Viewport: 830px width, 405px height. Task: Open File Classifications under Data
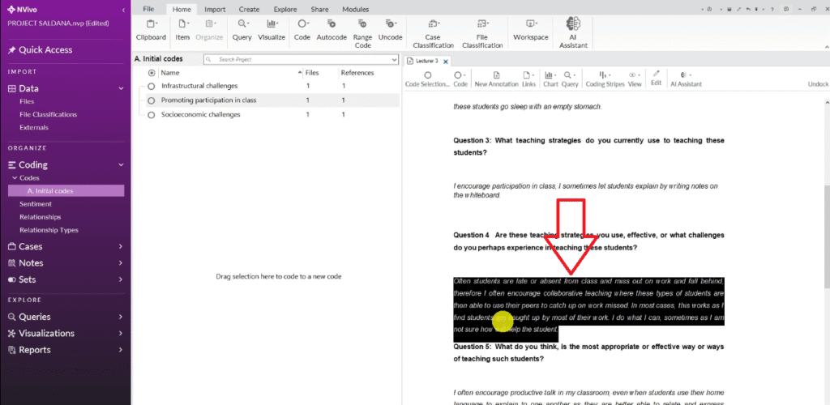point(48,114)
